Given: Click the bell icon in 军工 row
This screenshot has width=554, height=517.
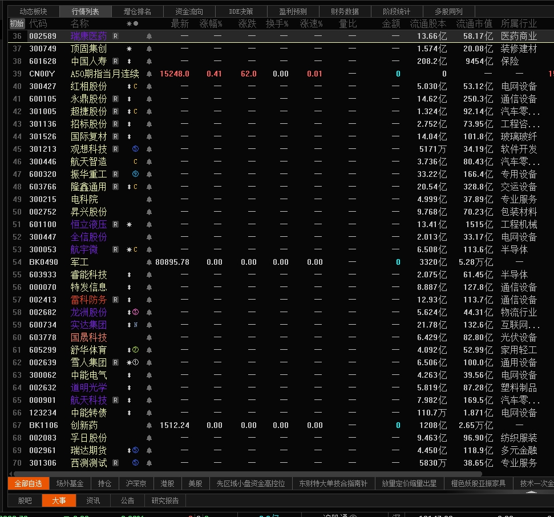Looking at the screenshot, I should (149, 262).
